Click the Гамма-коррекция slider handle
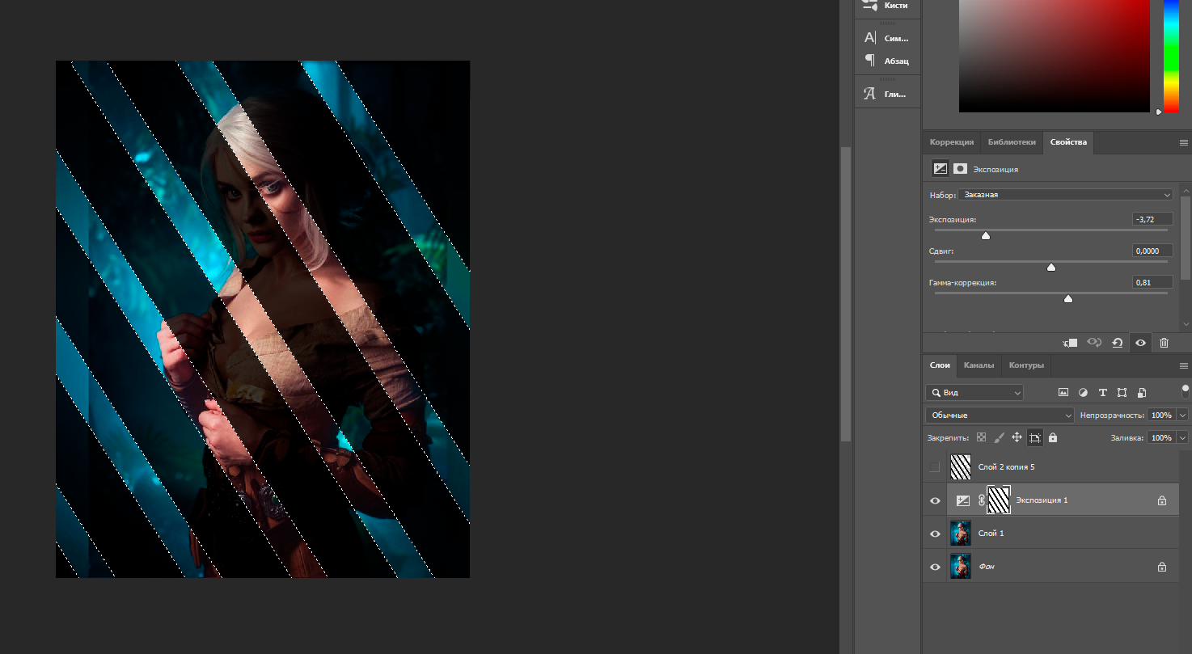This screenshot has width=1192, height=654. (1068, 298)
